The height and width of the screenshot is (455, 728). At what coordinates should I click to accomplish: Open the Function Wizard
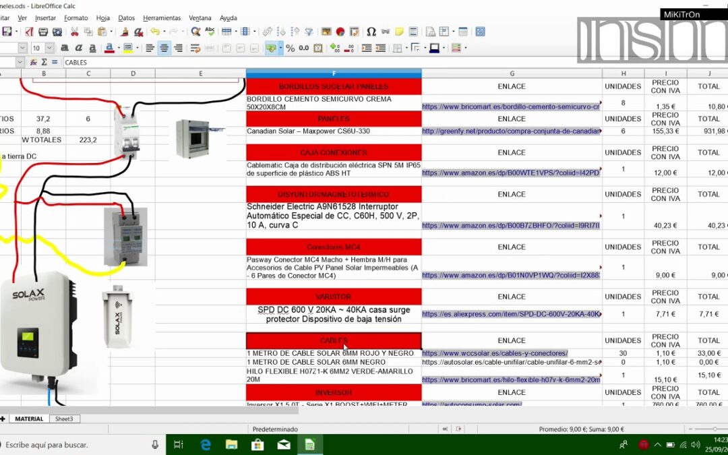pos(34,62)
